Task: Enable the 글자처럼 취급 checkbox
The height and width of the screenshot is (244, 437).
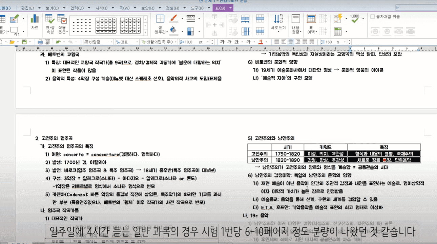Action: (373, 17)
